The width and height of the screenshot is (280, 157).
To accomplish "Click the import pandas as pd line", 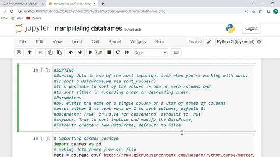I will (x=77, y=144).
